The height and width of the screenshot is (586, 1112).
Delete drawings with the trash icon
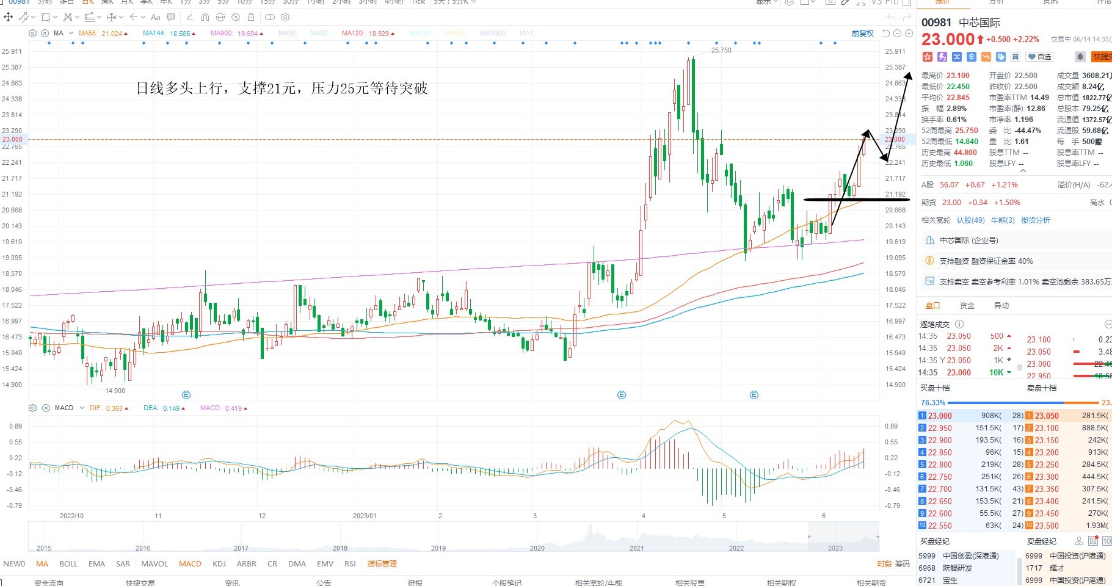pos(251,17)
